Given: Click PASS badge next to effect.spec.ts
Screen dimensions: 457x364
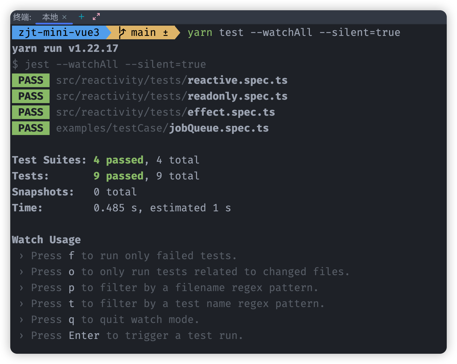Looking at the screenshot, I should pos(31,112).
